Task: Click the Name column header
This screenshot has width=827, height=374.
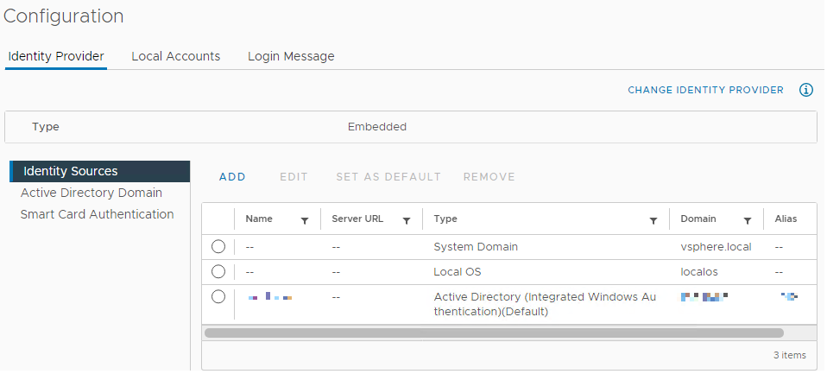Action: 259,219
